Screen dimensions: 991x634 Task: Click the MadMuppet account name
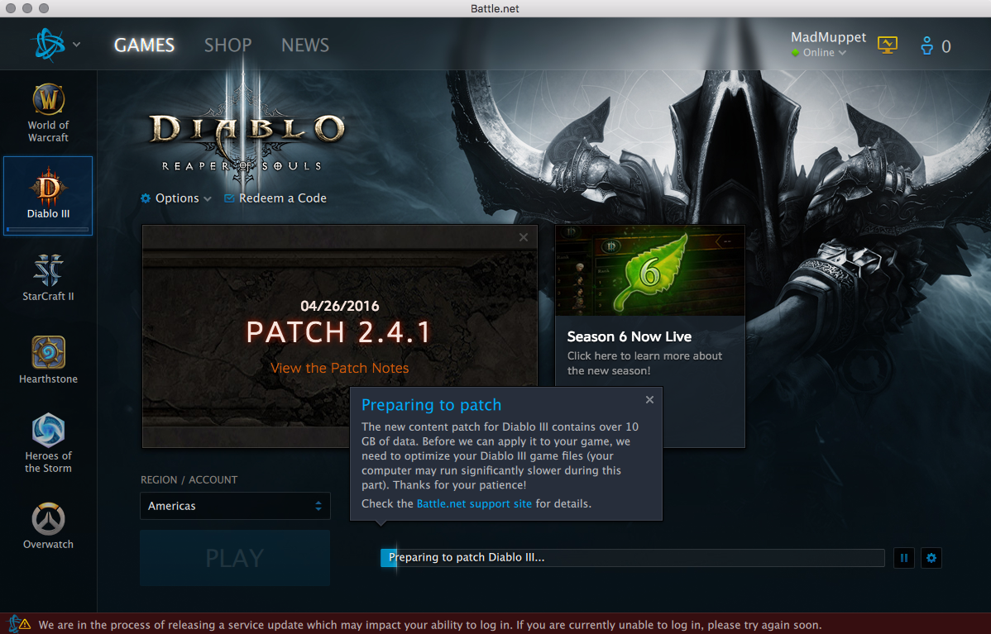point(828,37)
